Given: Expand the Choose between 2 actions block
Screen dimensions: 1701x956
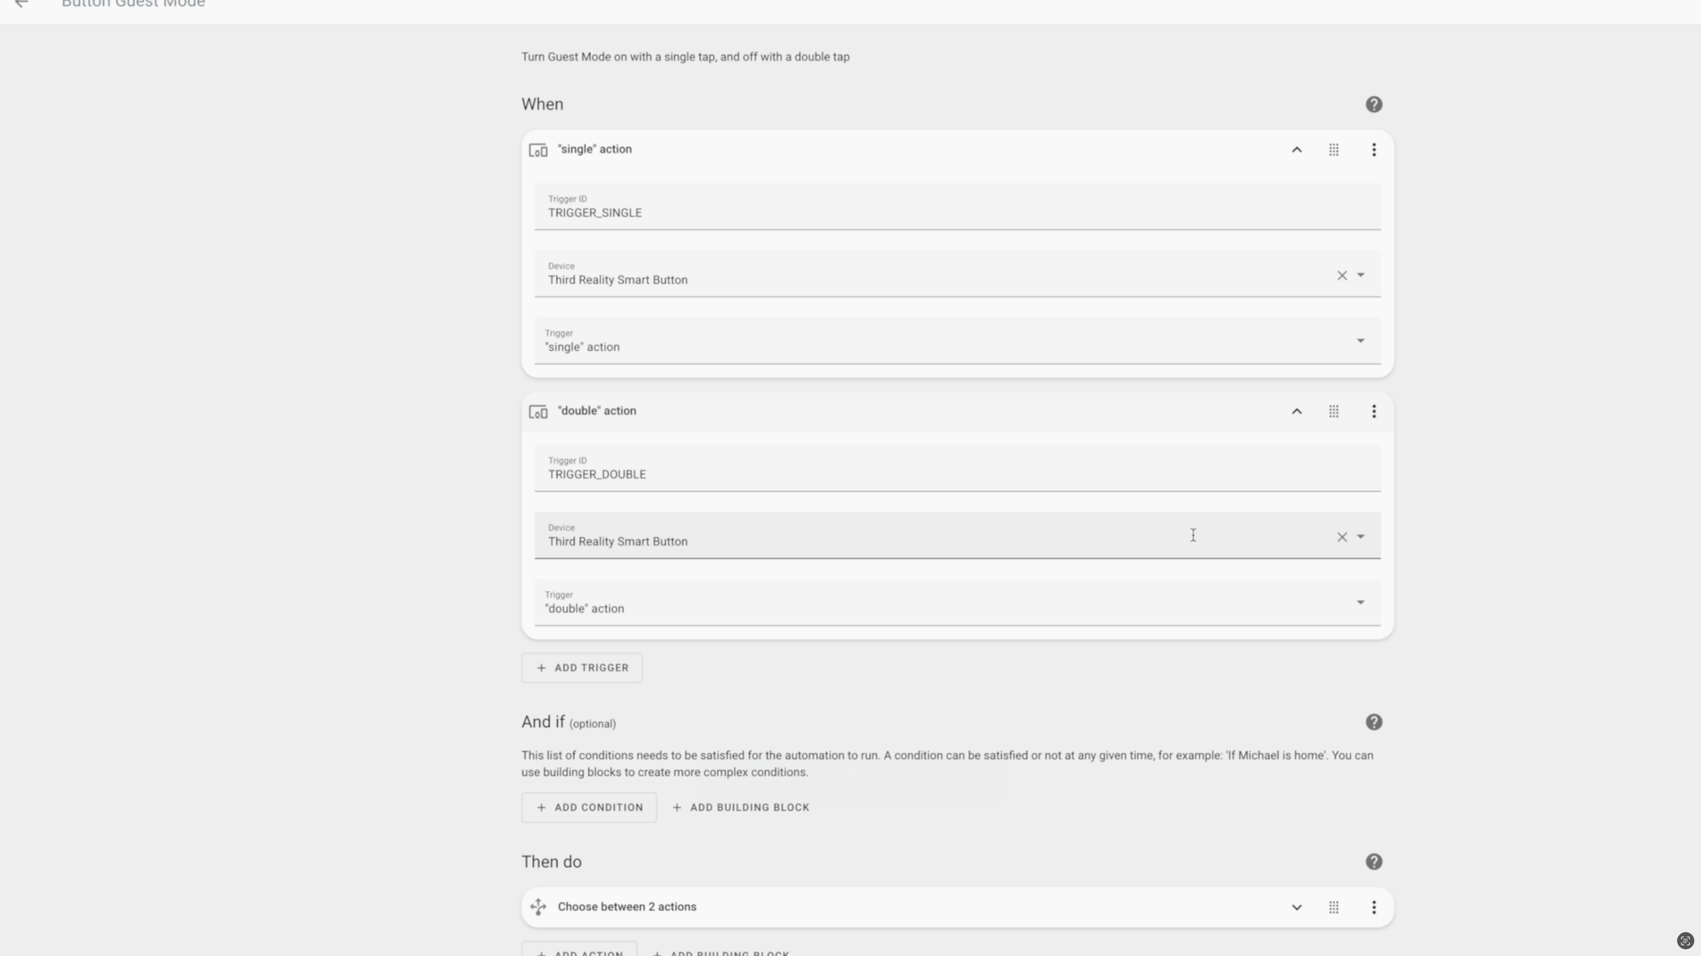Looking at the screenshot, I should 1296,908.
